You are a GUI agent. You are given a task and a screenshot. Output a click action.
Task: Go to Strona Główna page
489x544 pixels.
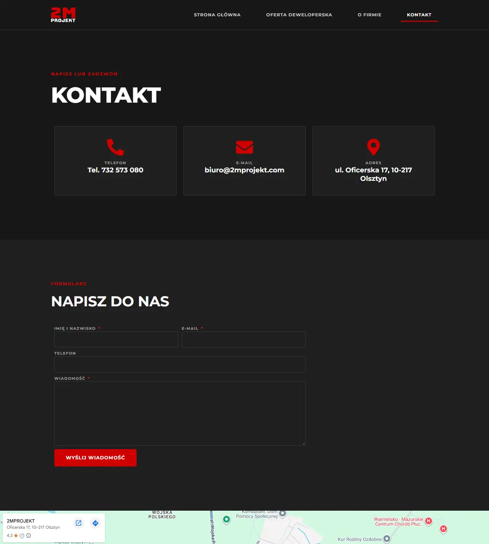tap(217, 15)
